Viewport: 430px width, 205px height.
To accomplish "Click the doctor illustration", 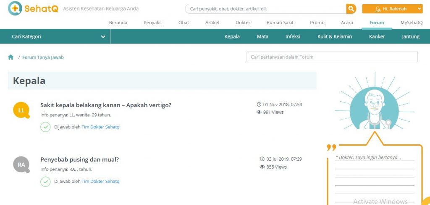I will 374,105.
